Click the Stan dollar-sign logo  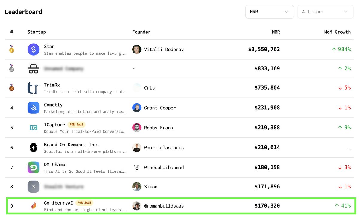34,50
